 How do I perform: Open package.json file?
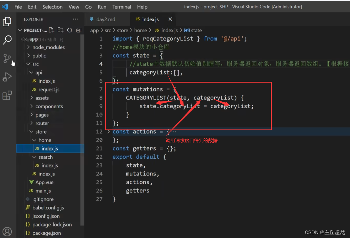pyautogui.click(x=47, y=233)
